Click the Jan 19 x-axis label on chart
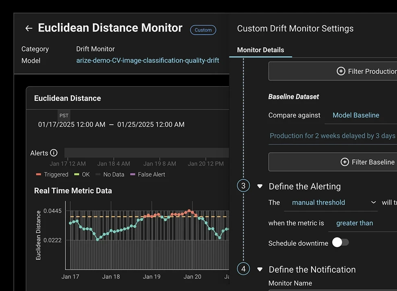Image resolution: width=397 pixels, height=291 pixels. (x=152, y=277)
